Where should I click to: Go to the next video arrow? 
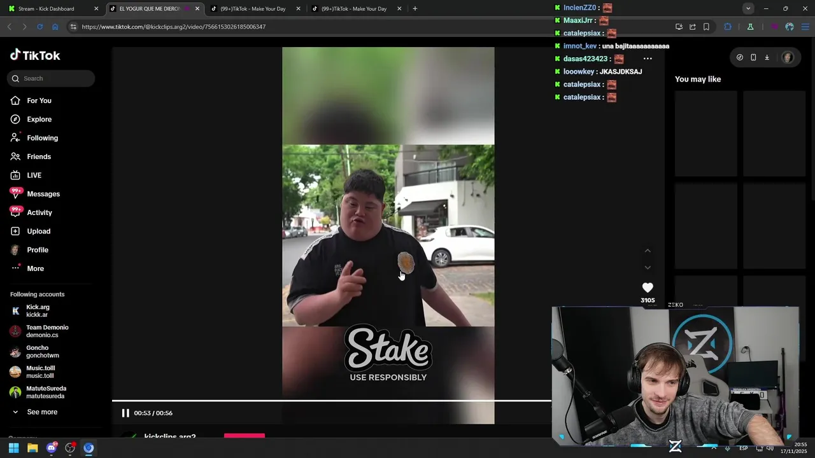click(648, 268)
